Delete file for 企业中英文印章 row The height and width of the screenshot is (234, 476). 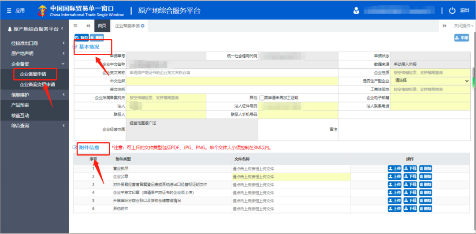426,193
